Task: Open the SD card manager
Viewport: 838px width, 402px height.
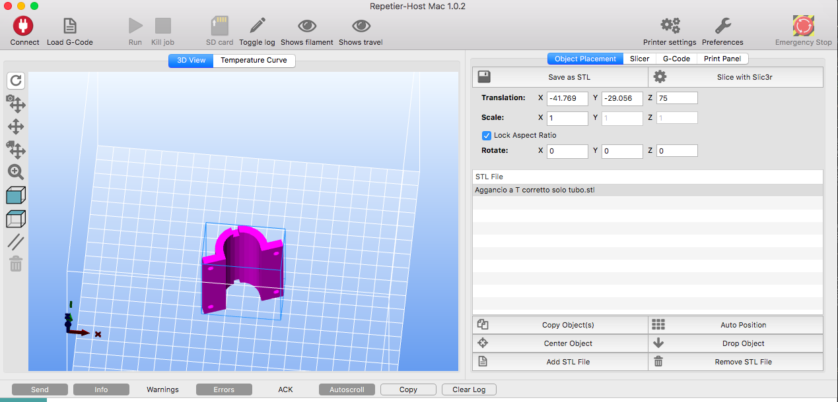Action: point(219,26)
